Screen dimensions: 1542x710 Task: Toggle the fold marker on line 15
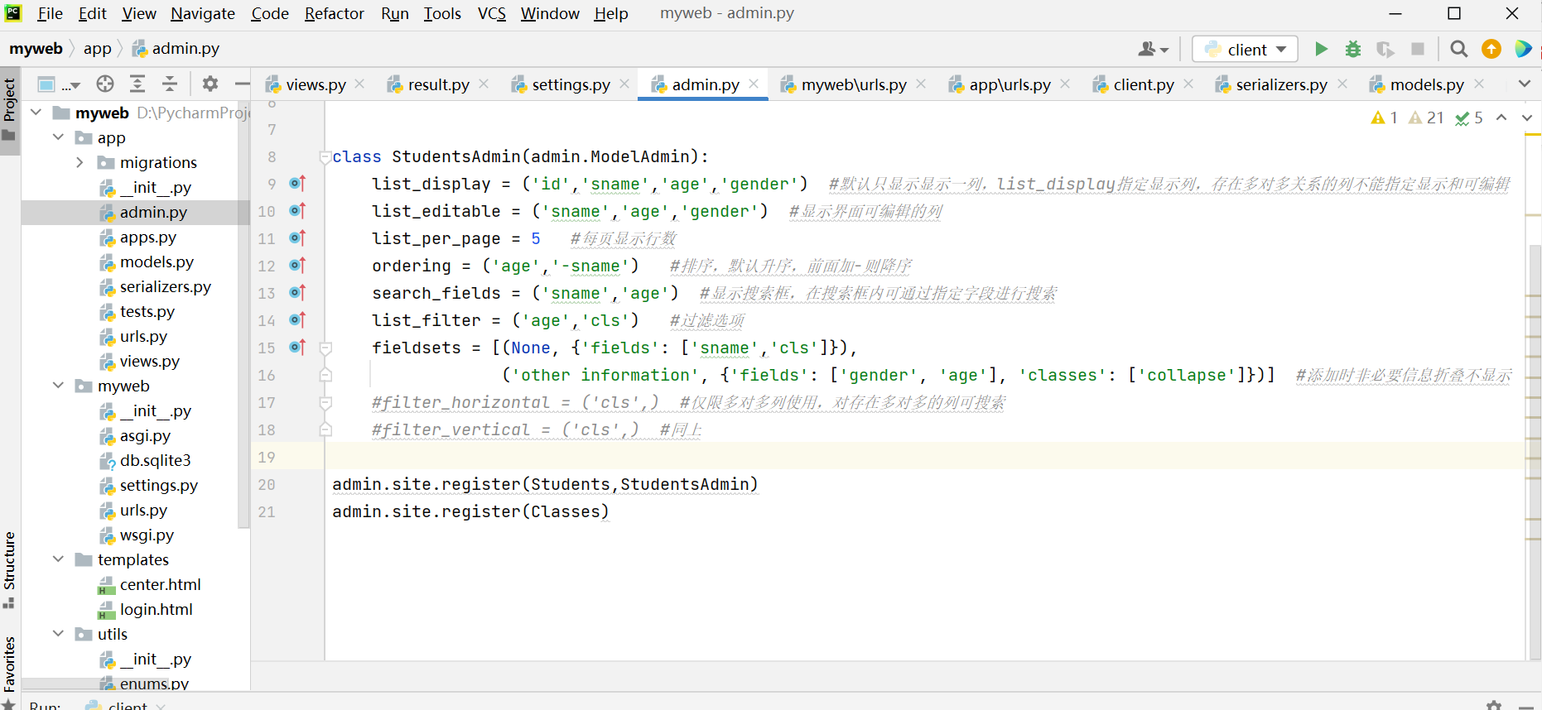[325, 348]
